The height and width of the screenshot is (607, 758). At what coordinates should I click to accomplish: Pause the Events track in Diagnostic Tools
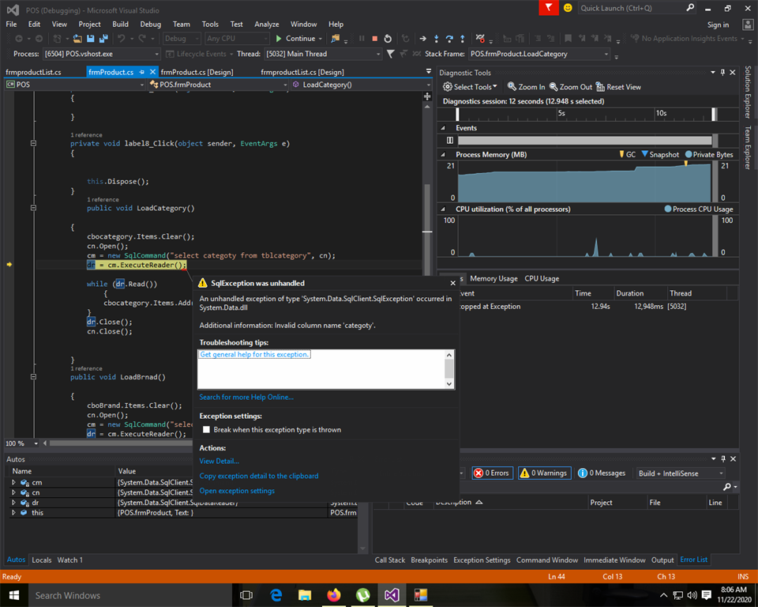[450, 141]
